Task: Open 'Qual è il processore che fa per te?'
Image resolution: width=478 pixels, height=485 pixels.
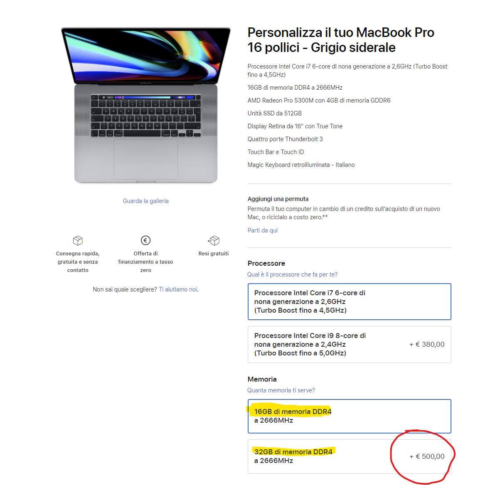Action: pos(292,274)
